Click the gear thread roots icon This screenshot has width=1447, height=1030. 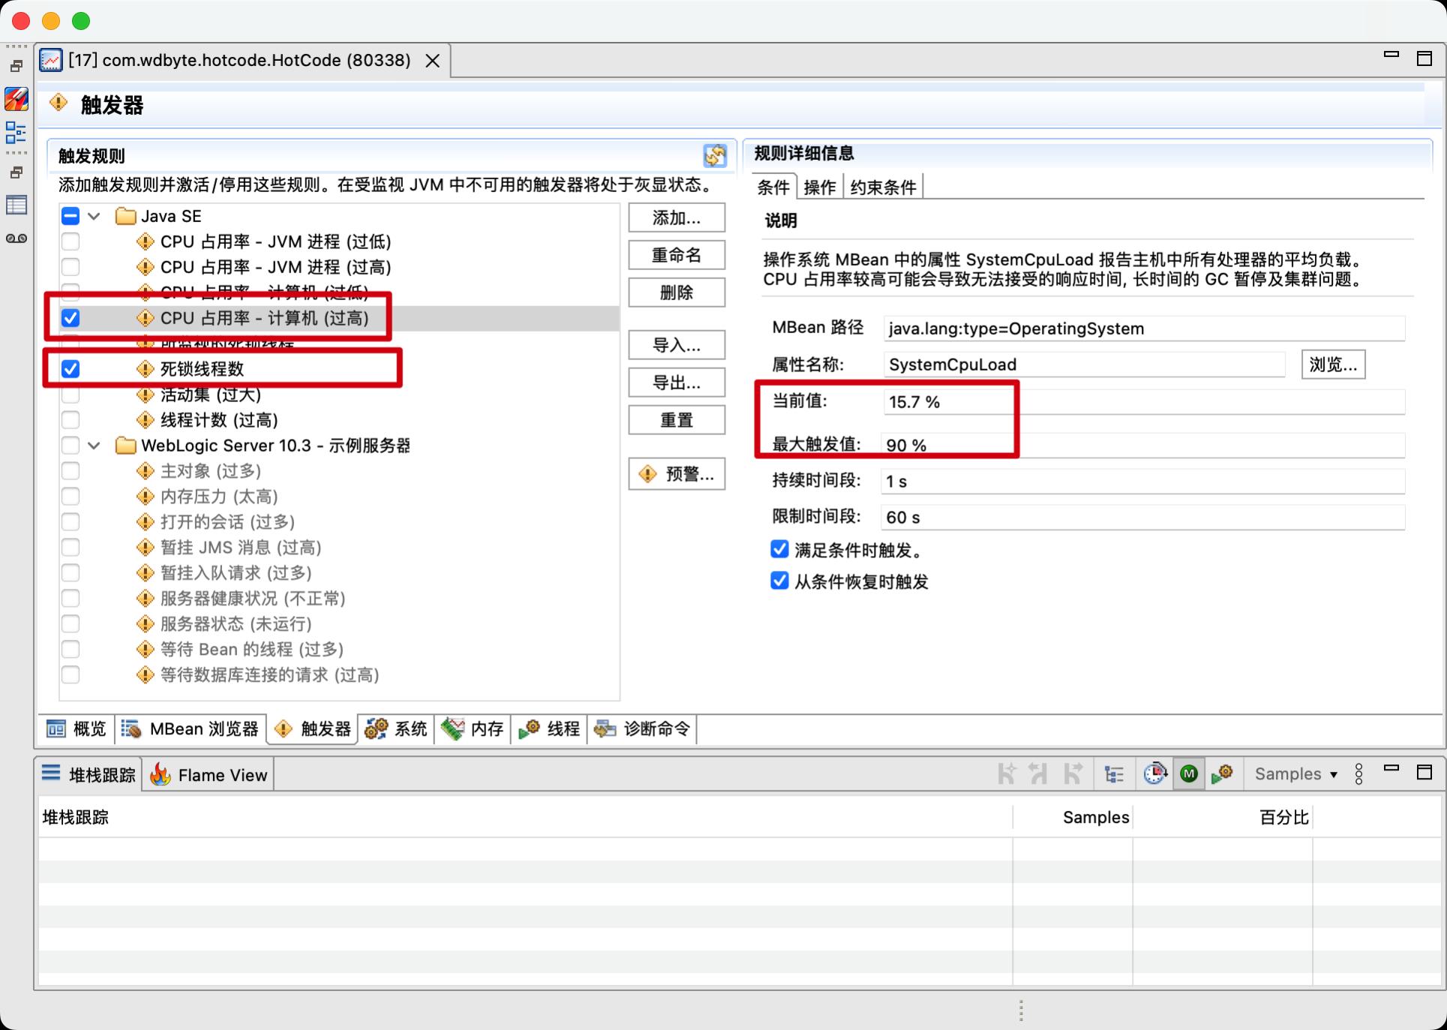click(1222, 773)
